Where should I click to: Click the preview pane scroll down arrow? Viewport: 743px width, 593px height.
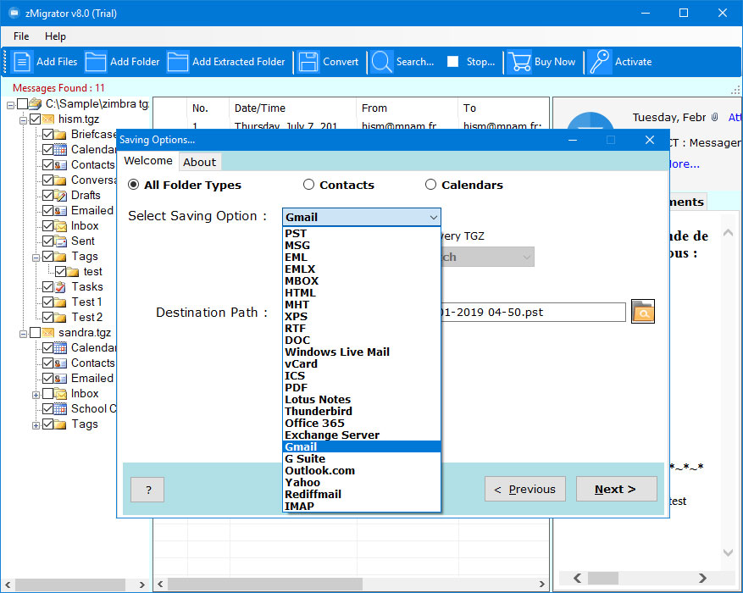point(729,552)
